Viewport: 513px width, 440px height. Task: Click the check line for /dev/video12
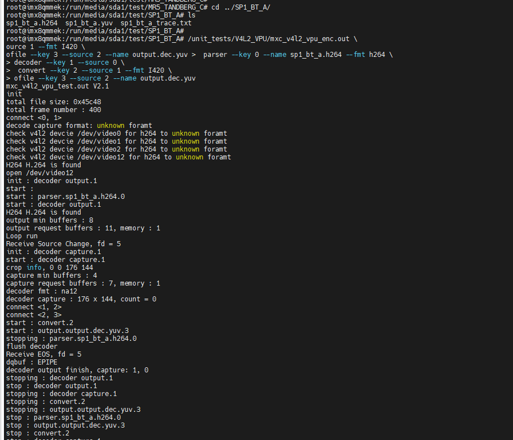pyautogui.click(x=118, y=157)
